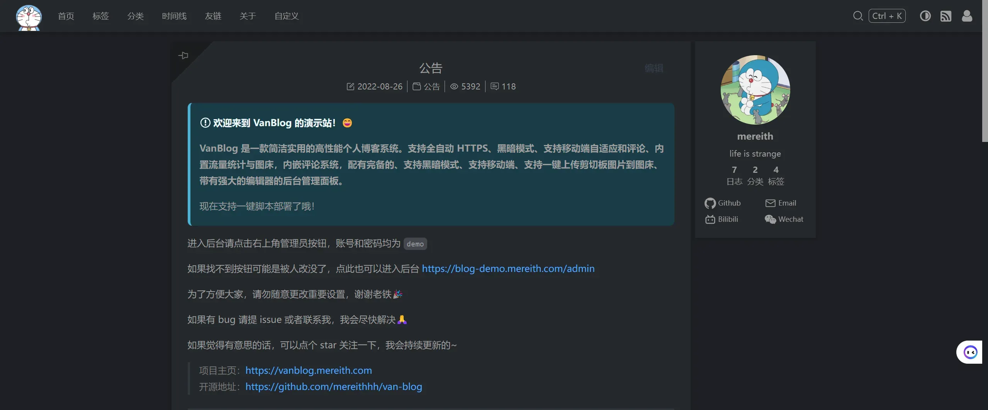The image size is (988, 410).
Task: Click the search magnifier icon
Action: click(858, 16)
